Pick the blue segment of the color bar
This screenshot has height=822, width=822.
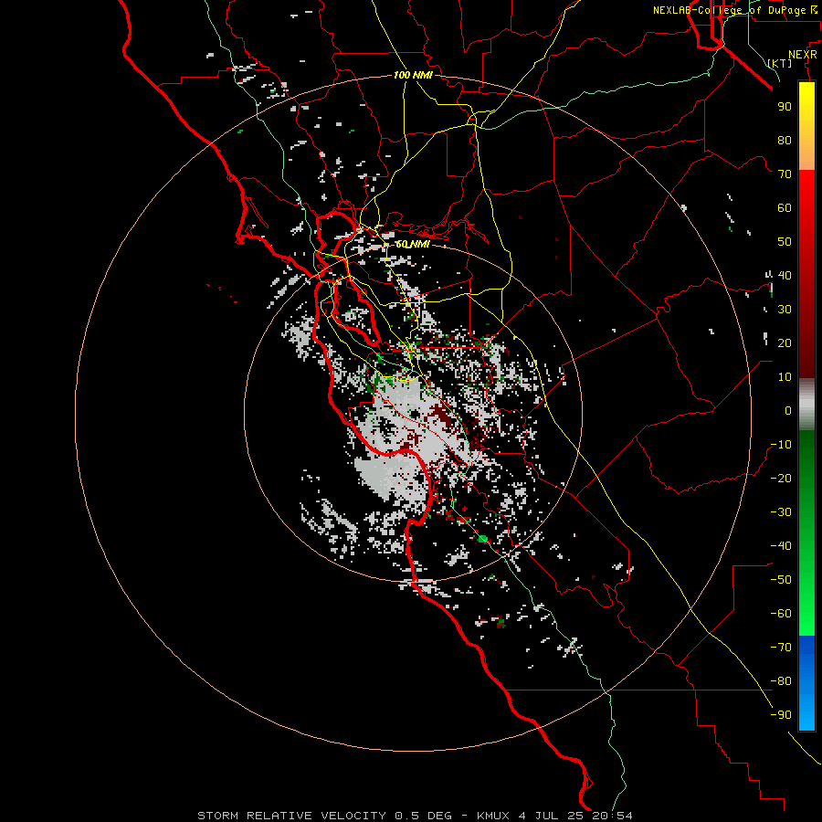click(x=806, y=683)
